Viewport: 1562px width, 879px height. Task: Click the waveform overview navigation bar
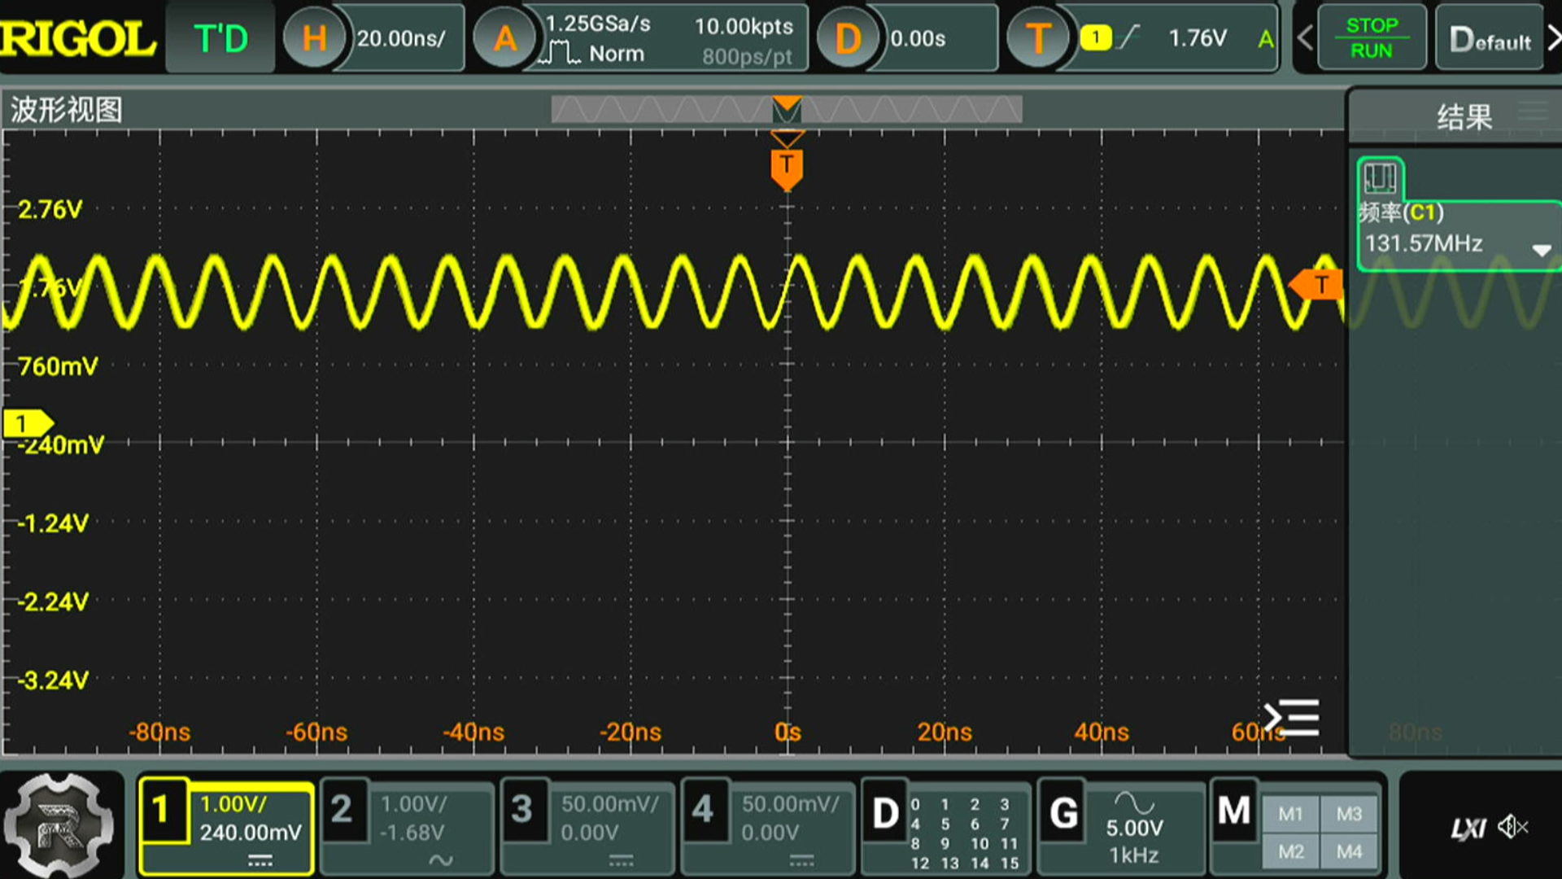786,109
